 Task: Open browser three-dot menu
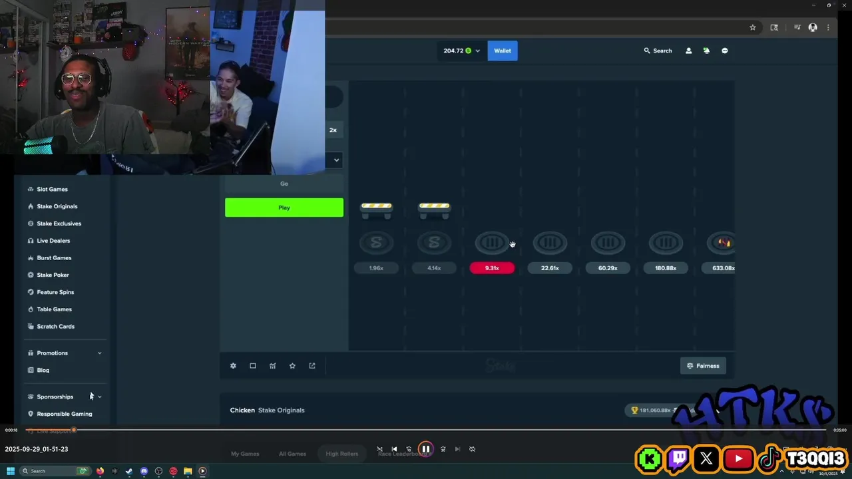[828, 27]
